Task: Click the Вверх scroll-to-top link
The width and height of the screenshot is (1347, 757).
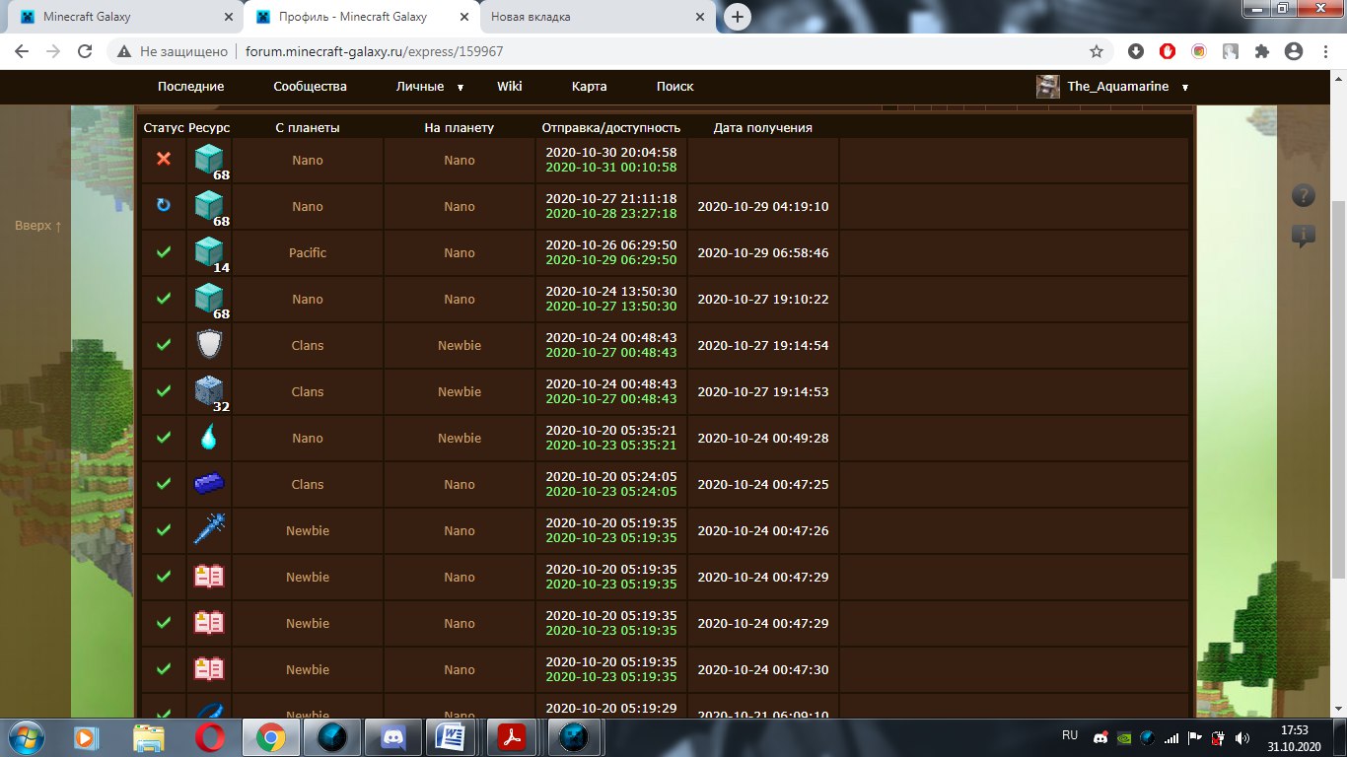Action: click(38, 226)
